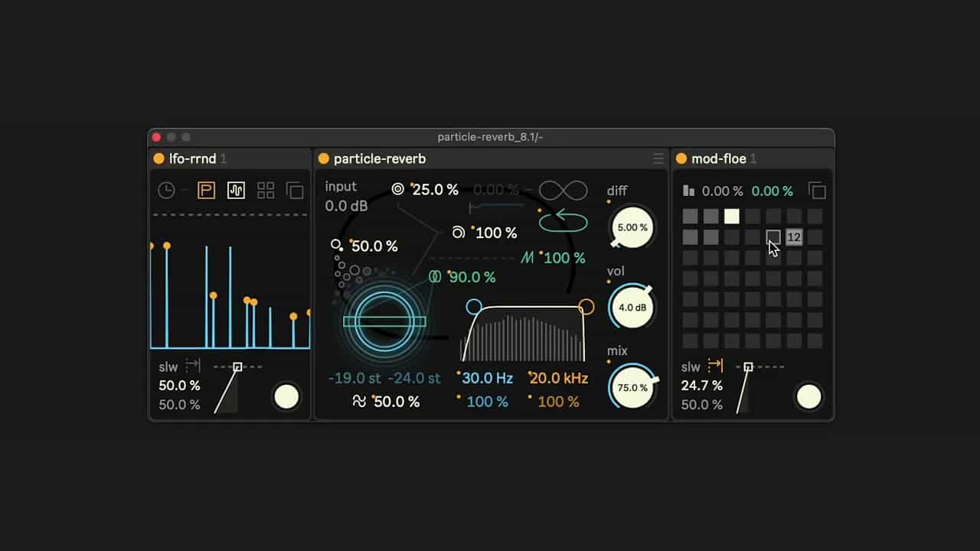Click the 20.0 kHz filter frequency value

point(559,378)
